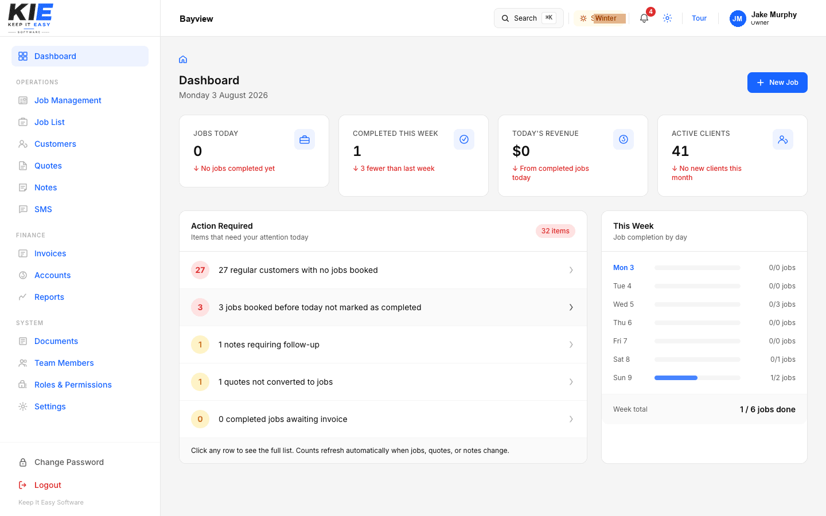Click the 32 items badge
The width and height of the screenshot is (826, 516).
[555, 231]
